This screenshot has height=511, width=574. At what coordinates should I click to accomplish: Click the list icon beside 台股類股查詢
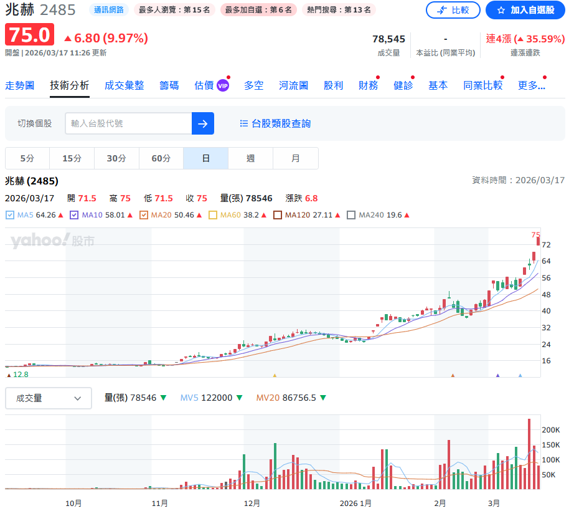(x=244, y=123)
